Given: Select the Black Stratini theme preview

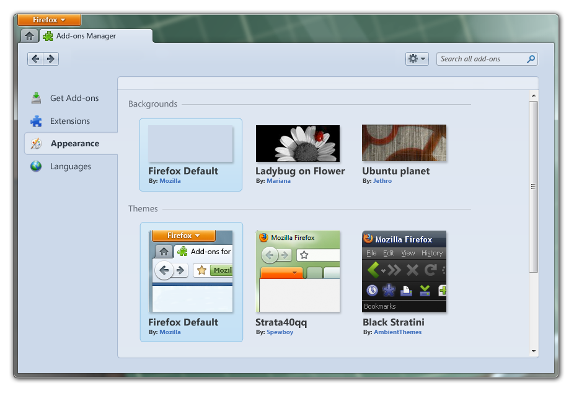Looking at the screenshot, I should click(x=404, y=271).
